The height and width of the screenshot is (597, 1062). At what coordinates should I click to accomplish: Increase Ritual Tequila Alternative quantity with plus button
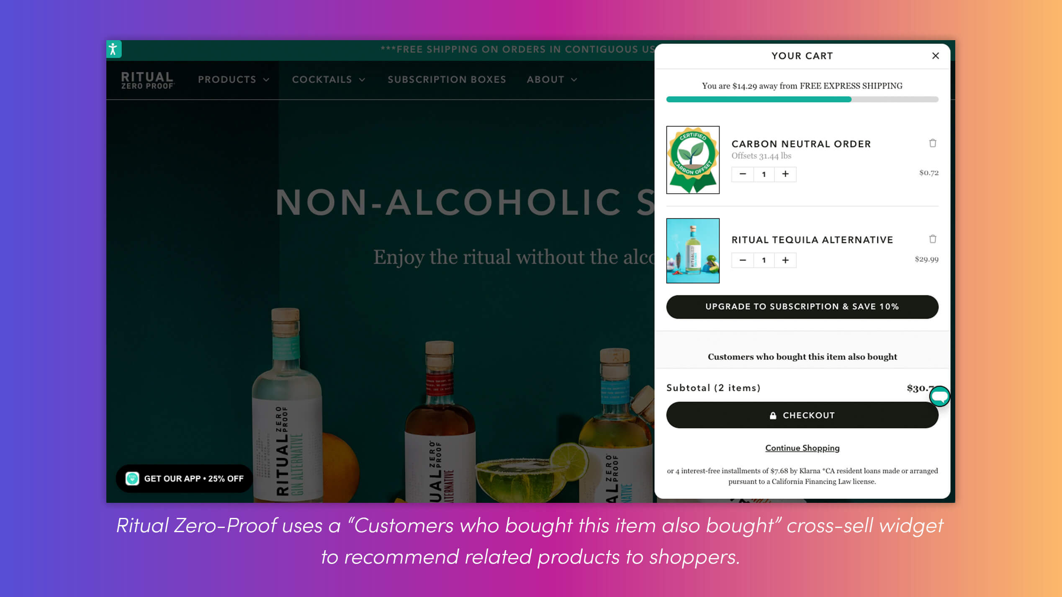(785, 260)
